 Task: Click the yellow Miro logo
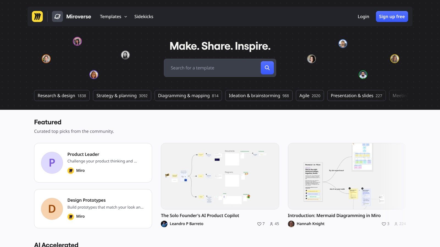point(37,16)
